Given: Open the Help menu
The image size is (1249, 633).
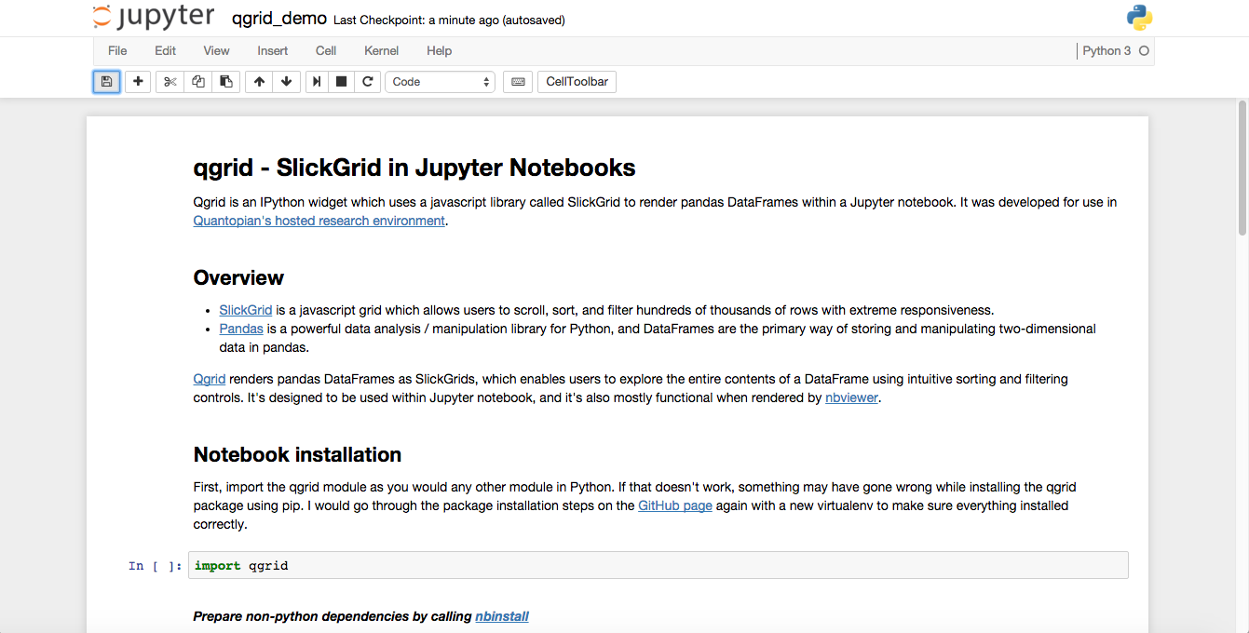Looking at the screenshot, I should [x=439, y=50].
